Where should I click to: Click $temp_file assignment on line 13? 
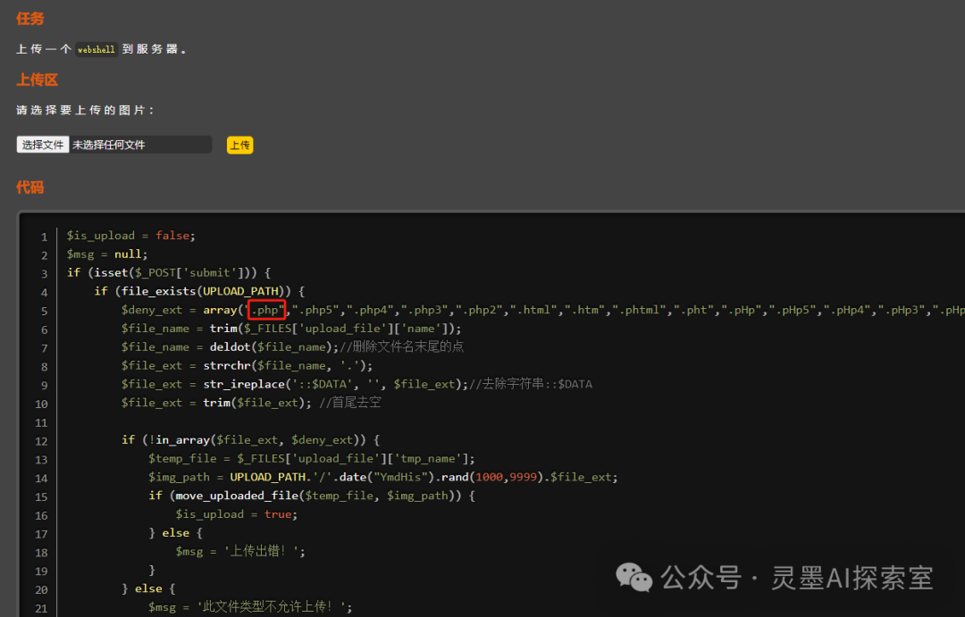pyautogui.click(x=312, y=458)
